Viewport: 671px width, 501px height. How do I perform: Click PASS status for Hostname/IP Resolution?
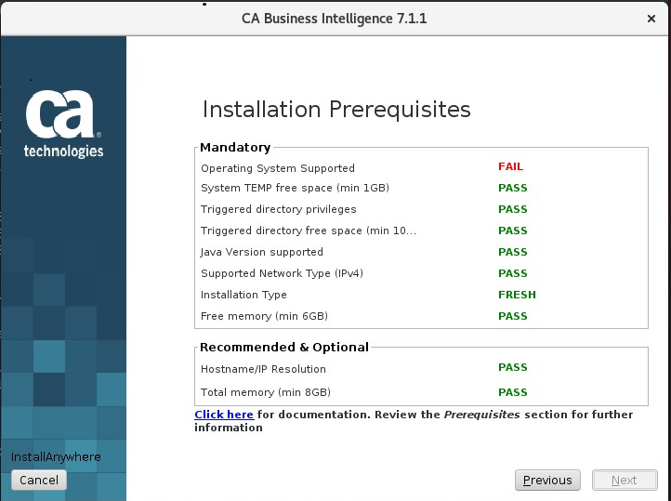[x=512, y=367]
